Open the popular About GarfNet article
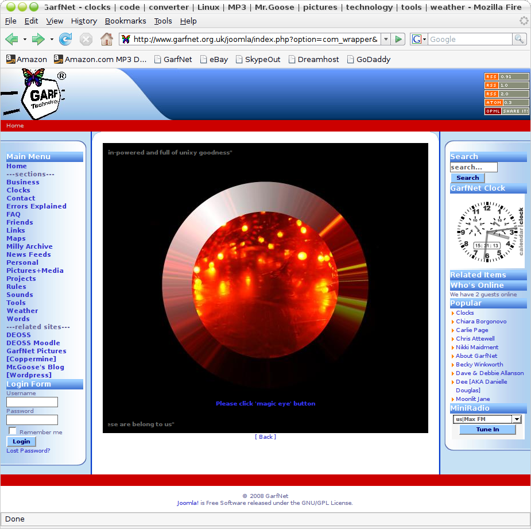 coord(476,356)
